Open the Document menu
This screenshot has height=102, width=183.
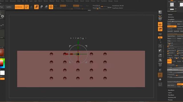13,1
